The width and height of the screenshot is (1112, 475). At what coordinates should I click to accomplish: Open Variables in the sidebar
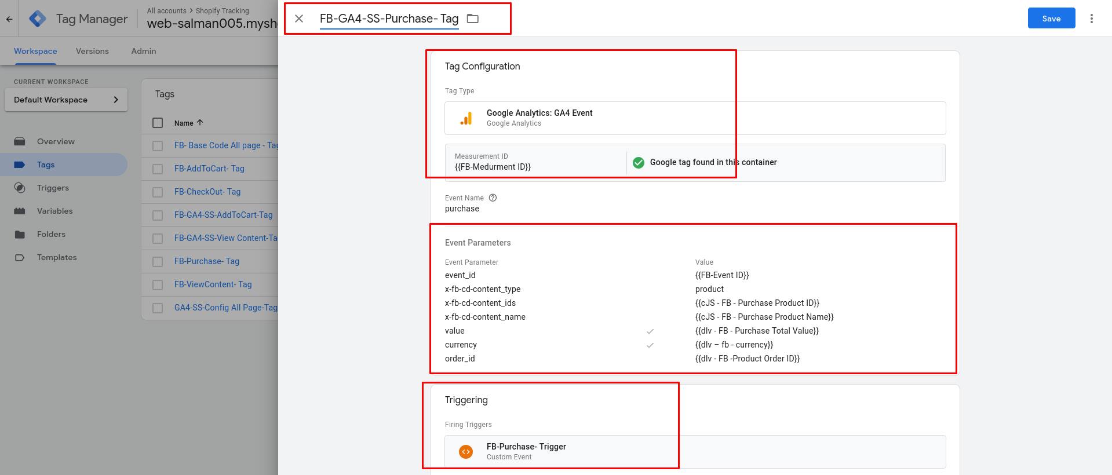(x=54, y=211)
